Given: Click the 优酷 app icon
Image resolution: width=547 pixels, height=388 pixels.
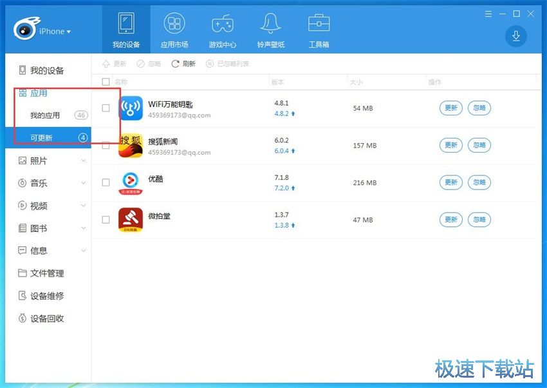Looking at the screenshot, I should point(131,182).
